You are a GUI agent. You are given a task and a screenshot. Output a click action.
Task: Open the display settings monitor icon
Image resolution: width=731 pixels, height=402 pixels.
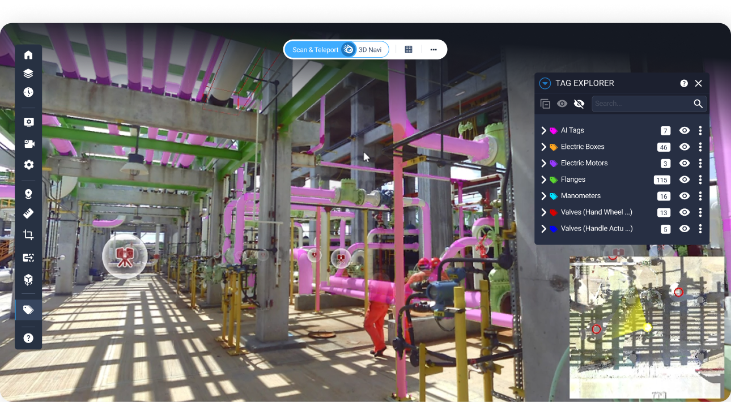coord(28,122)
